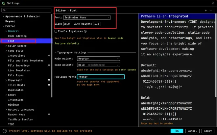
Task: Open Duplicates settings page
Action: point(16,90)
